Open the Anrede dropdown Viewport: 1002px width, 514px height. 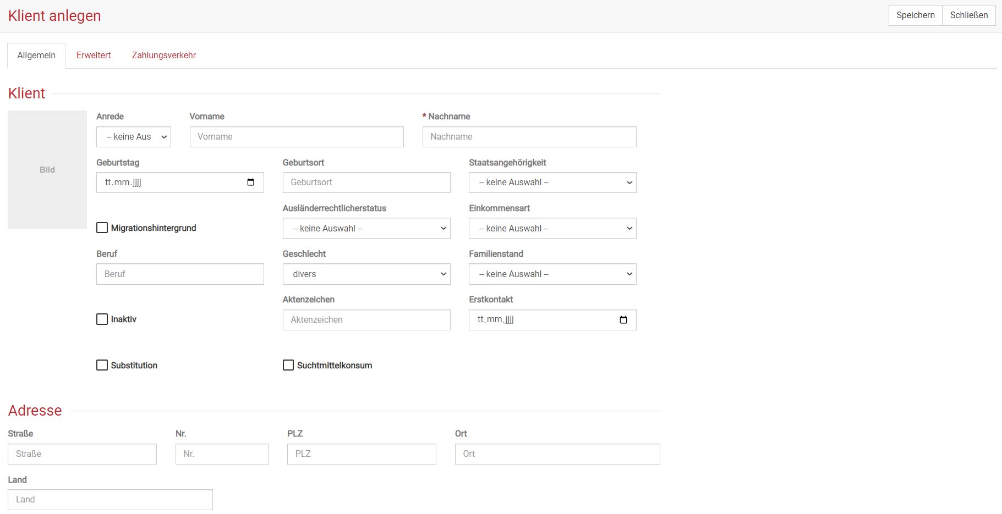click(x=134, y=137)
